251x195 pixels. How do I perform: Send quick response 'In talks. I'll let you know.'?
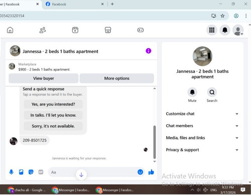click(x=53, y=115)
